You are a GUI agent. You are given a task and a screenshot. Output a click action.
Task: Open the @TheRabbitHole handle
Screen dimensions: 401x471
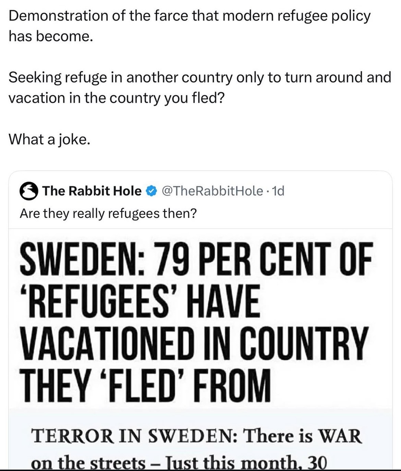(213, 190)
